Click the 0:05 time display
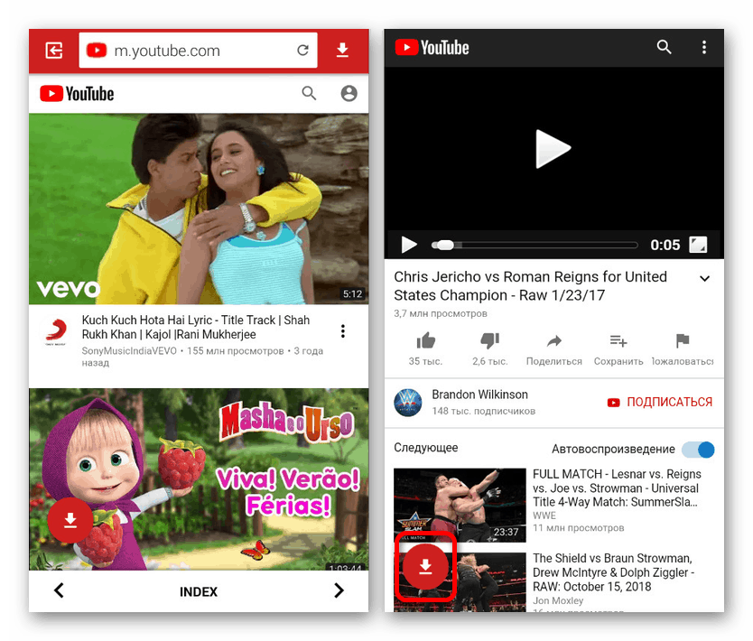Image resolution: width=753 pixels, height=641 pixels. (665, 246)
